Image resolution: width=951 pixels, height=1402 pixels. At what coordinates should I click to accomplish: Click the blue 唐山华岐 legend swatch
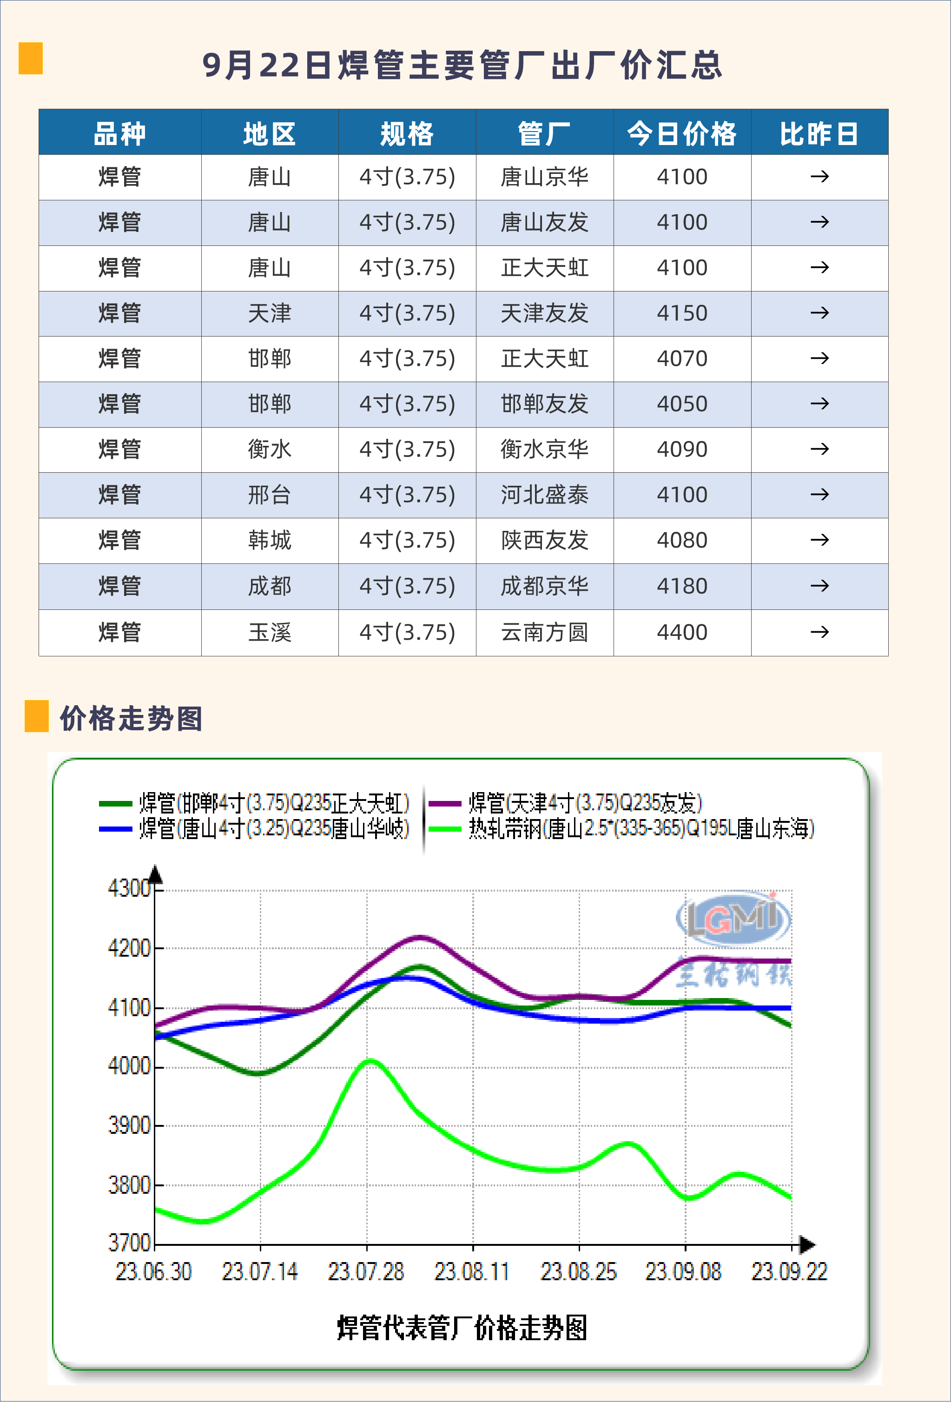tap(115, 829)
